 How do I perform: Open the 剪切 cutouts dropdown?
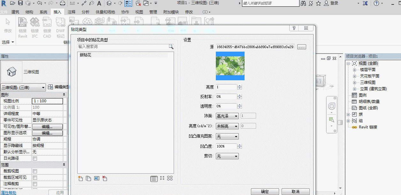point(227,156)
